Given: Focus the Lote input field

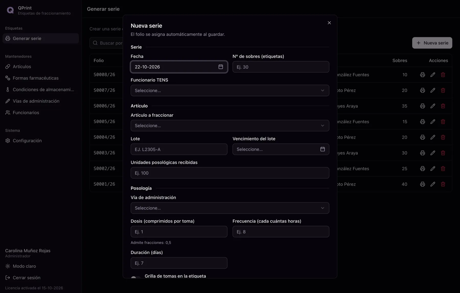Looking at the screenshot, I should click(179, 149).
